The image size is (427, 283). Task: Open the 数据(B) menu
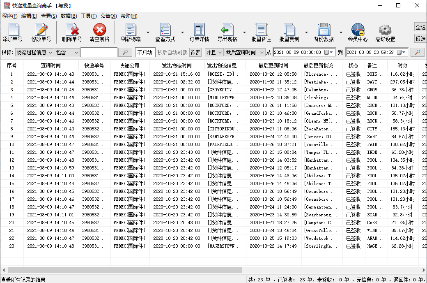69,16
